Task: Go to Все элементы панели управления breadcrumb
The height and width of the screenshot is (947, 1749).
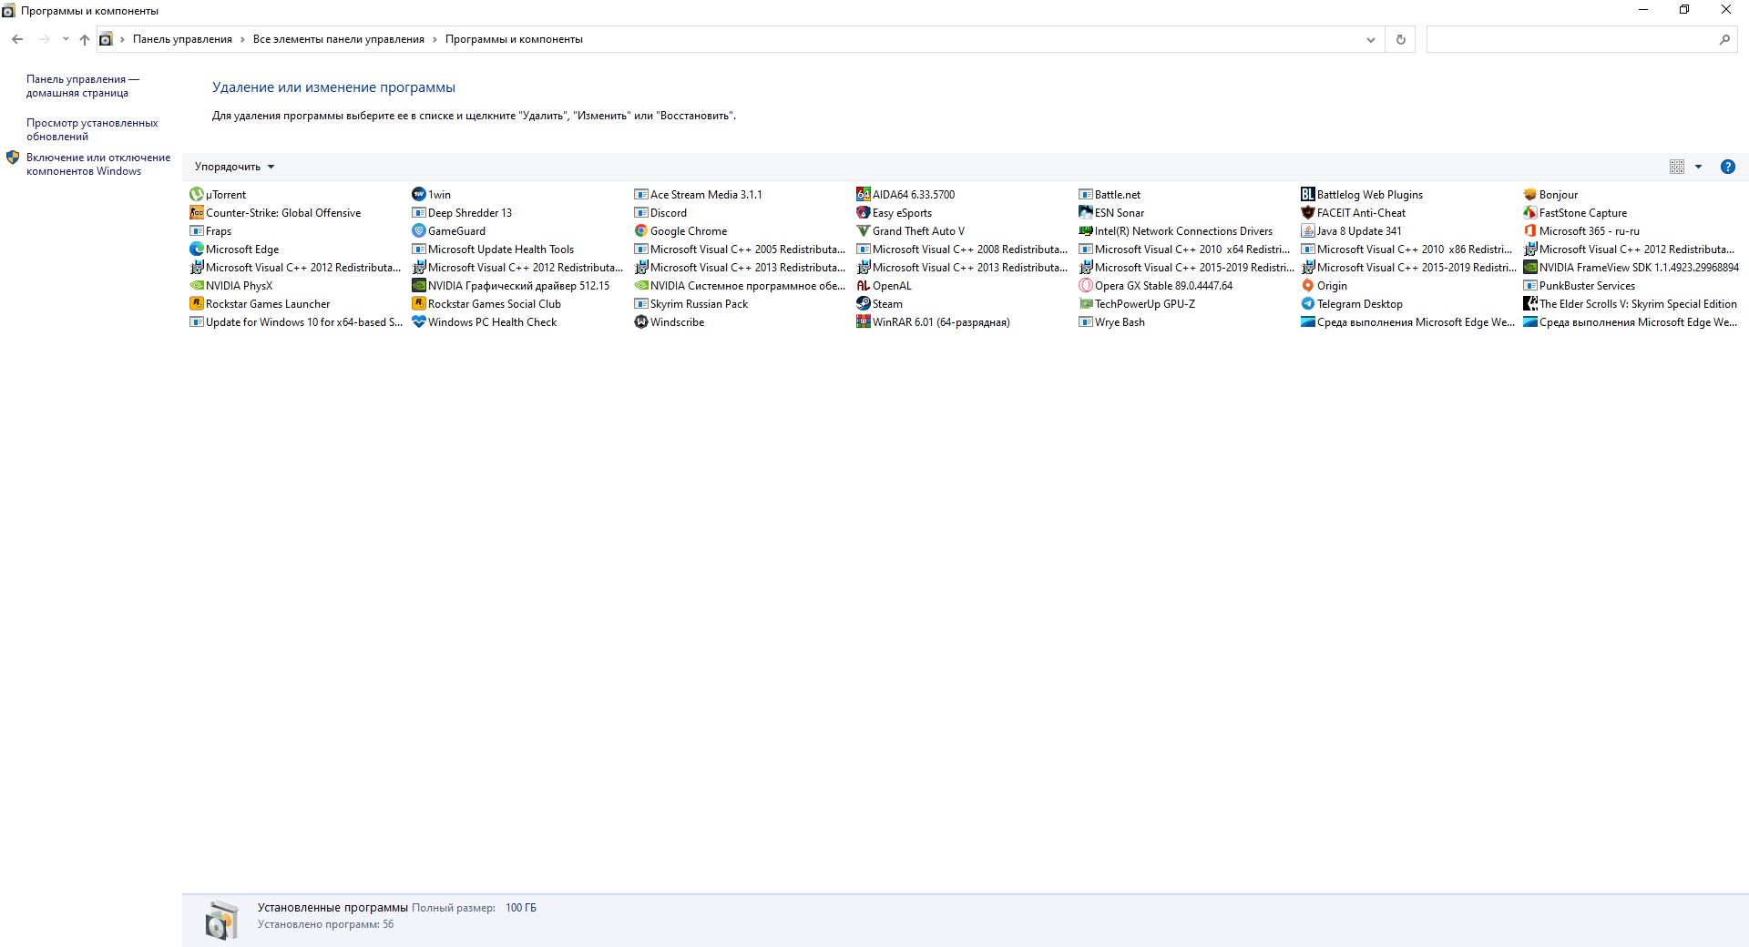Action: click(339, 39)
